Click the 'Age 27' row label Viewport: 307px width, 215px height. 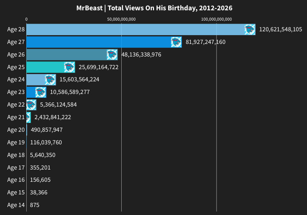pos(16,42)
